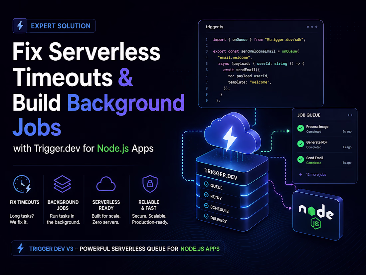Click the TRIGGER.DEV label on the stack

click(221, 174)
